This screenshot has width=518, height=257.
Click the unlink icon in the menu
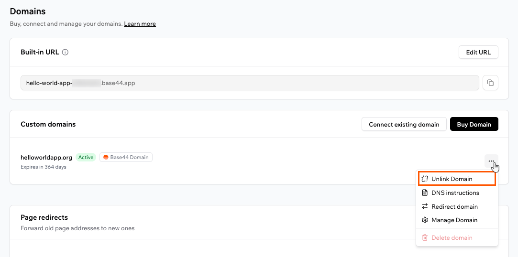(x=425, y=179)
